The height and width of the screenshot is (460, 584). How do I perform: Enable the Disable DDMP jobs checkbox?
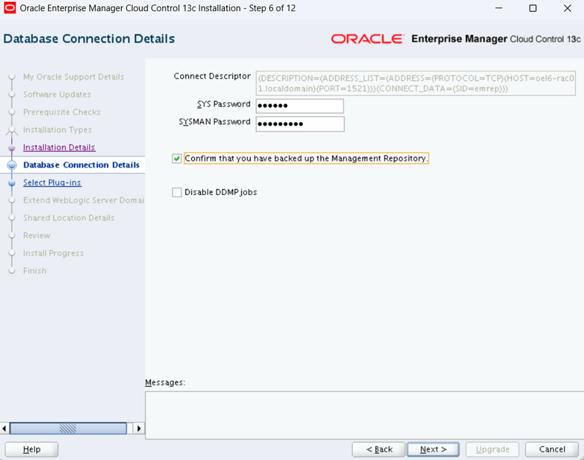(177, 193)
